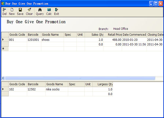Click Spec column header in top grid

70,35
